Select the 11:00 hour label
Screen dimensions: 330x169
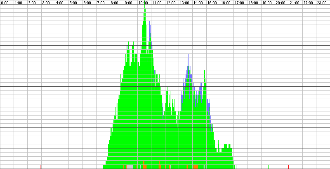pyautogui.click(x=157, y=3)
